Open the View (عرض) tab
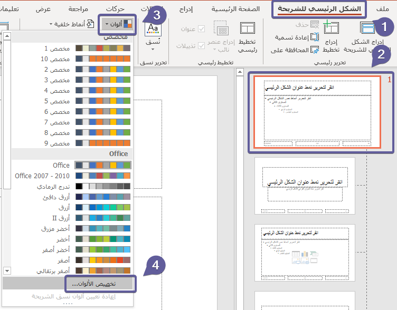The height and width of the screenshot is (310, 397). click(x=43, y=9)
